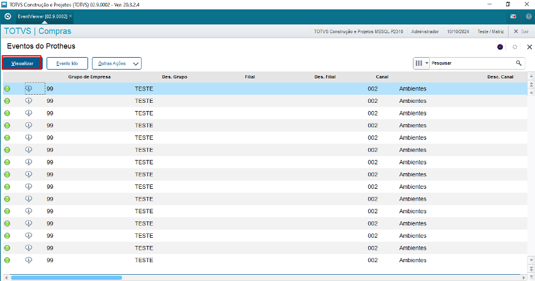Viewport: 535px width, 281px height.
Task: Click the Des. Filial column header
Action: (325, 77)
